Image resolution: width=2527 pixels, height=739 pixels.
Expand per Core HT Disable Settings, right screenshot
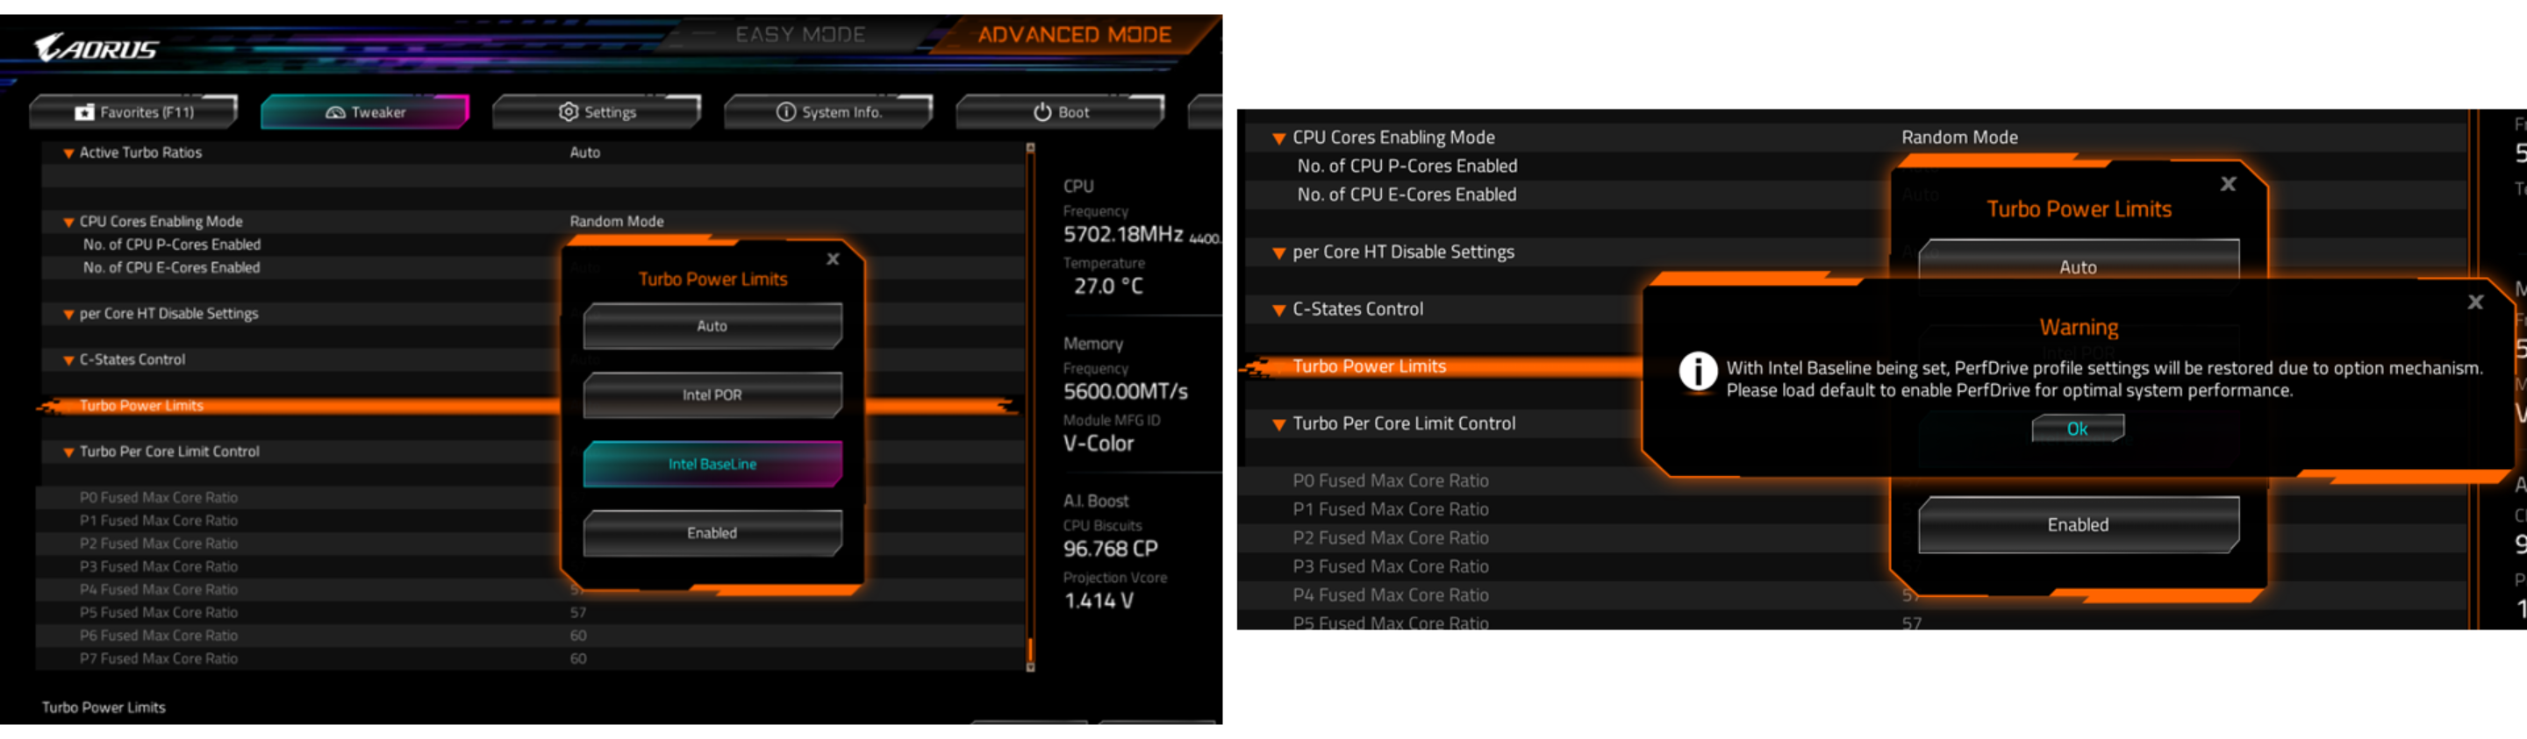click(1278, 254)
